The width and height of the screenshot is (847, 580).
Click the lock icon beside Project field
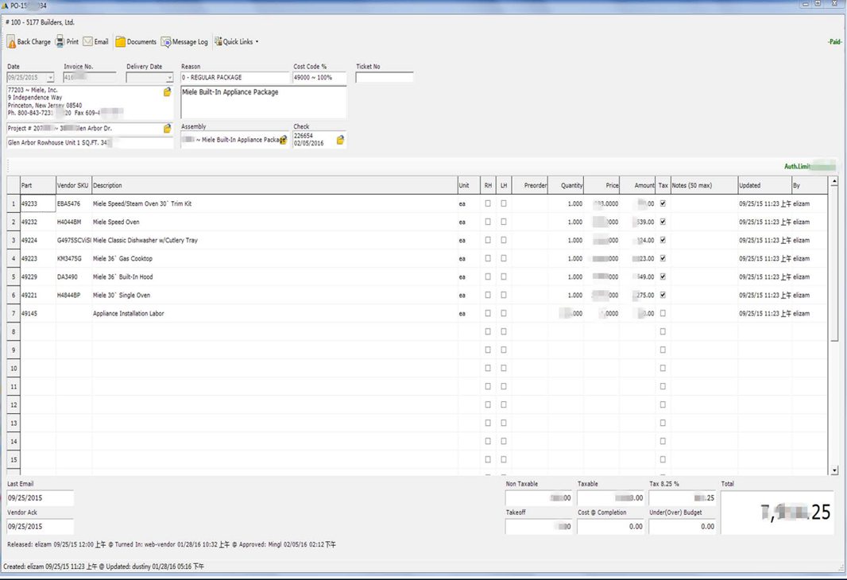[x=167, y=129]
